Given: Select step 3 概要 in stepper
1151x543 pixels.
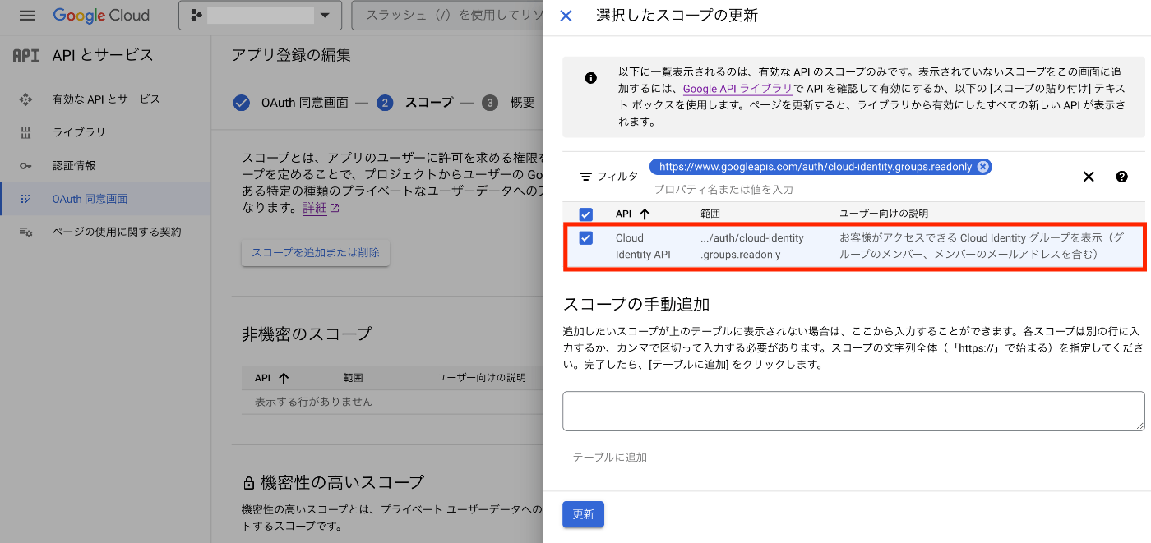Looking at the screenshot, I should 508,103.
